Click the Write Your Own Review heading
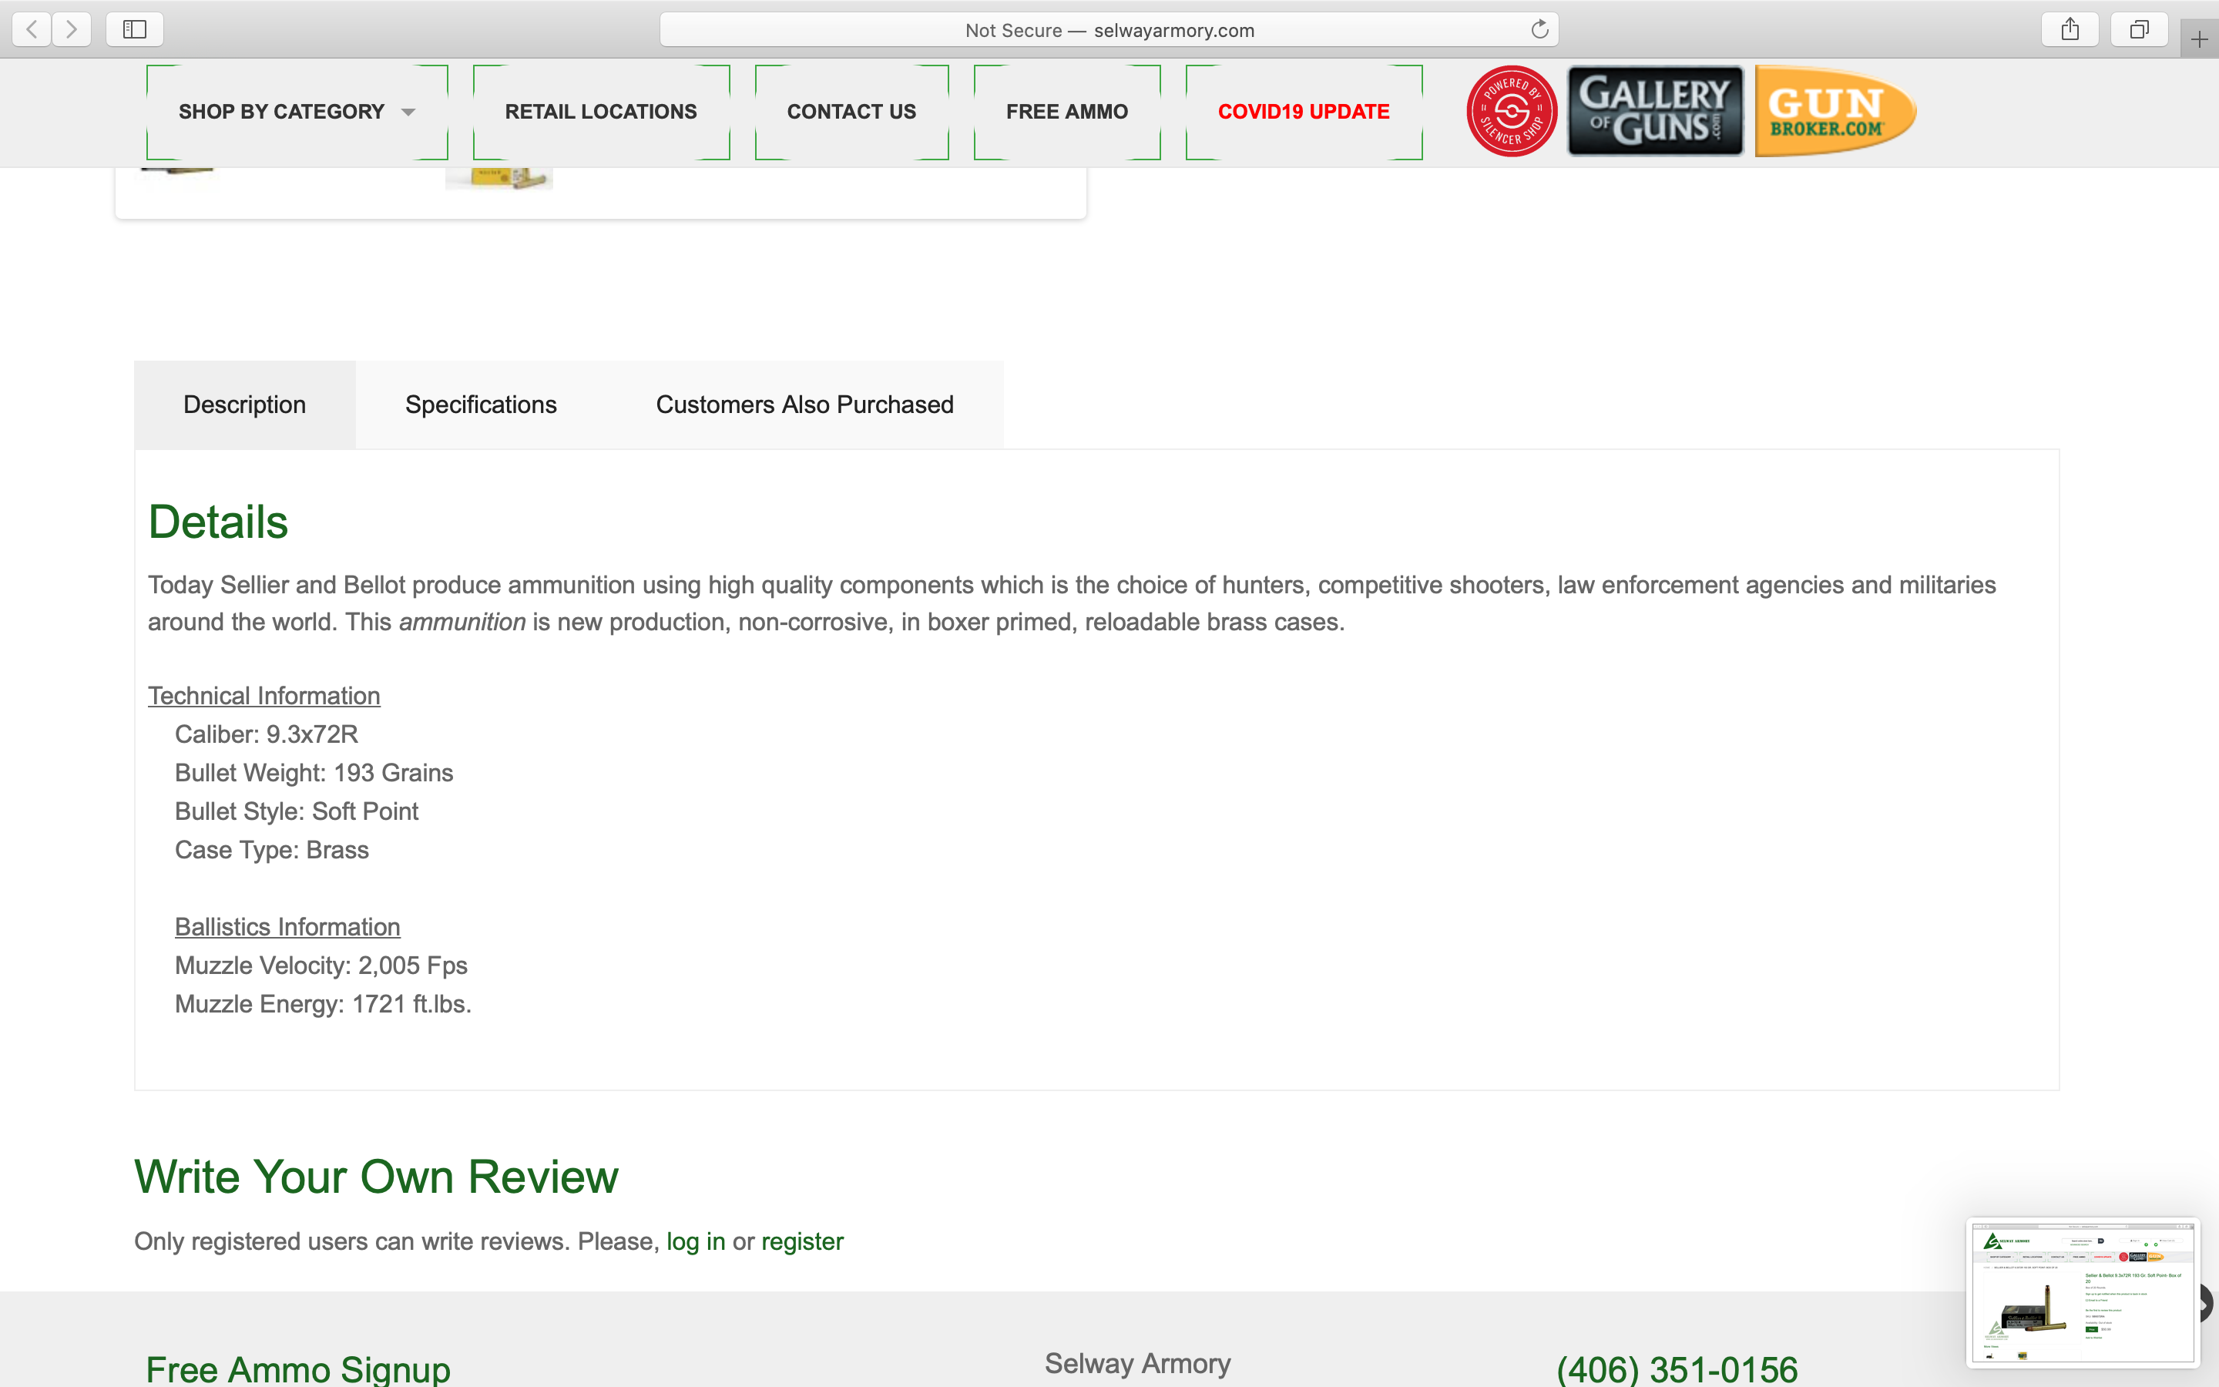Viewport: 2219px width, 1387px height. [376, 1176]
